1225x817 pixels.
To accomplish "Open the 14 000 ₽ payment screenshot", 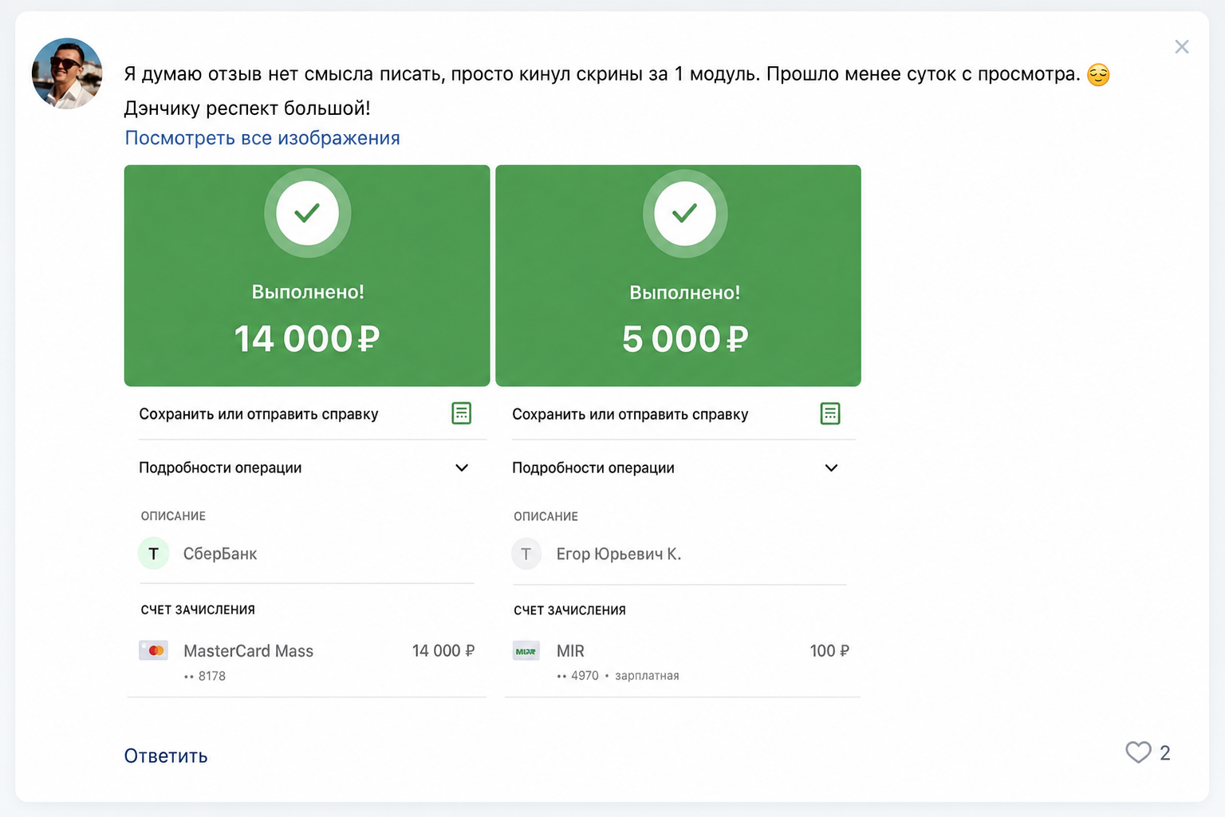I will (307, 431).
